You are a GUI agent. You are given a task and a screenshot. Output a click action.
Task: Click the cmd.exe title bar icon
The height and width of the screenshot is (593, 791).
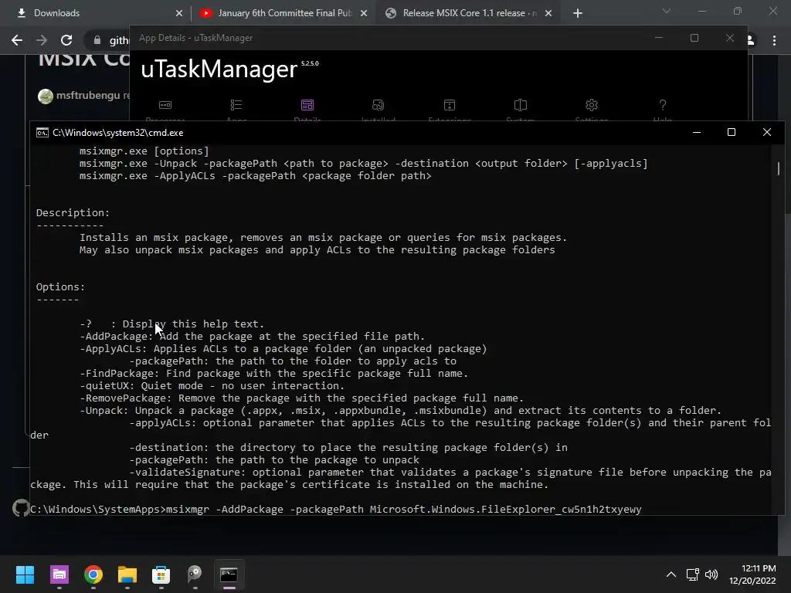pyautogui.click(x=42, y=133)
